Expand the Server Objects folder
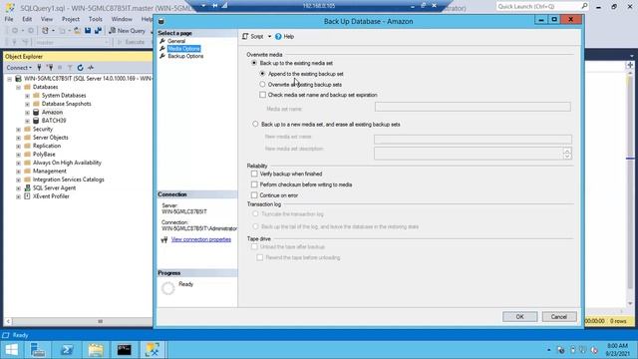The image size is (638, 359). pos(18,138)
